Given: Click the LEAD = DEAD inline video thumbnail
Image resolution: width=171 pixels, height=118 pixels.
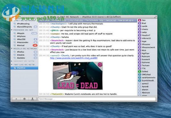Looking at the screenshot, I should (x=78, y=76).
